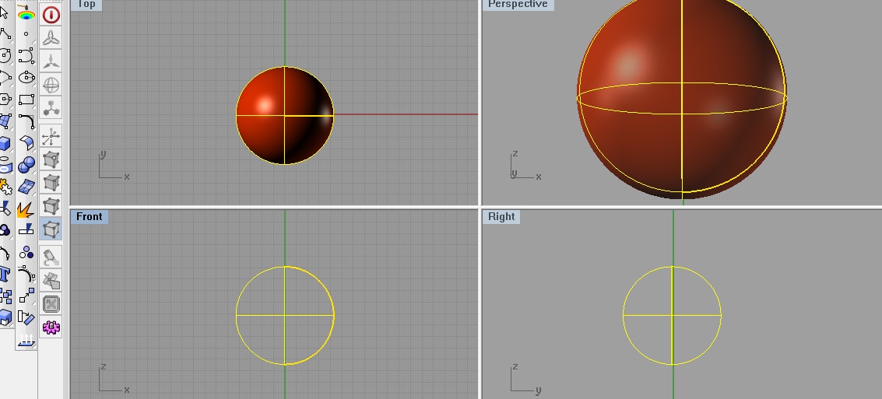Open the Front viewport title menu
The width and height of the screenshot is (882, 399).
(x=90, y=216)
